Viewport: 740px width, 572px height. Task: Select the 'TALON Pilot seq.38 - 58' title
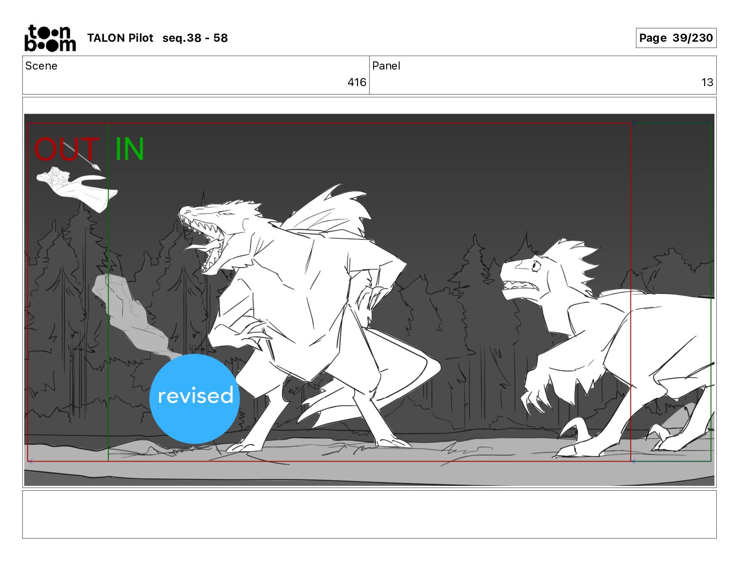coord(157,38)
